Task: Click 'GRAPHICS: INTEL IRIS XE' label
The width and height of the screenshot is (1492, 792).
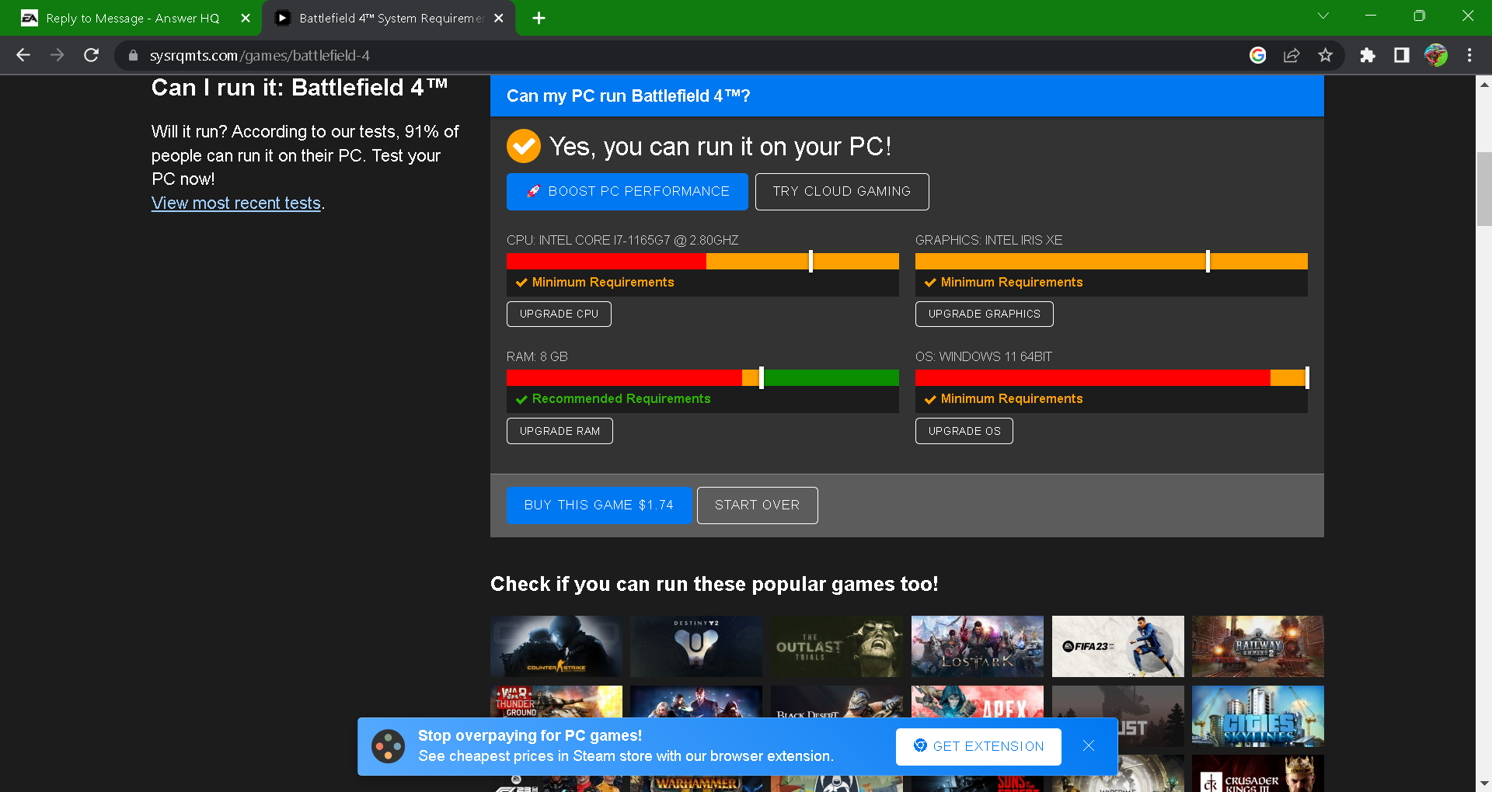Action: 988,240
